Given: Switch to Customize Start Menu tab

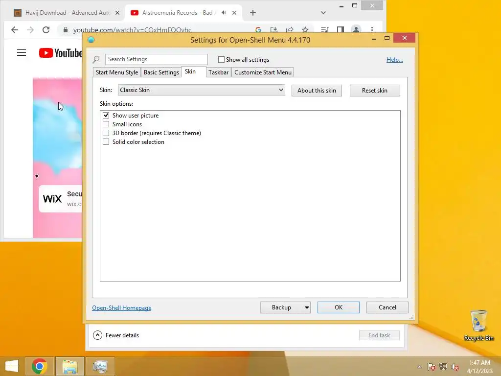Looking at the screenshot, I should coord(263,72).
